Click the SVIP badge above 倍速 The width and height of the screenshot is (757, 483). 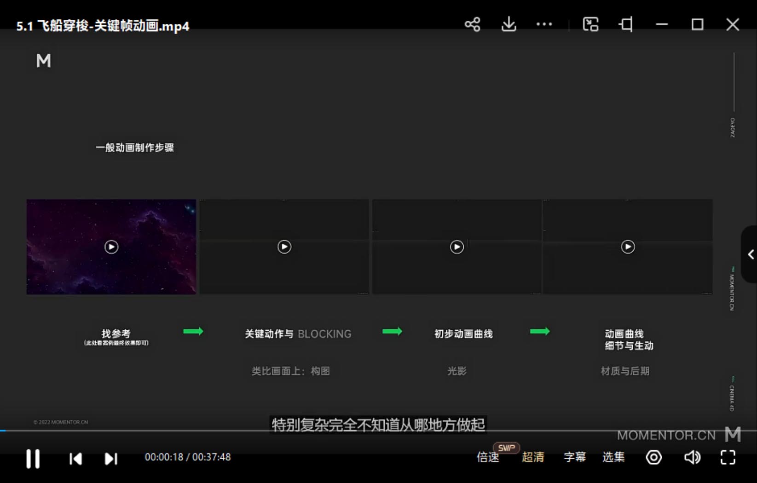[x=506, y=448]
